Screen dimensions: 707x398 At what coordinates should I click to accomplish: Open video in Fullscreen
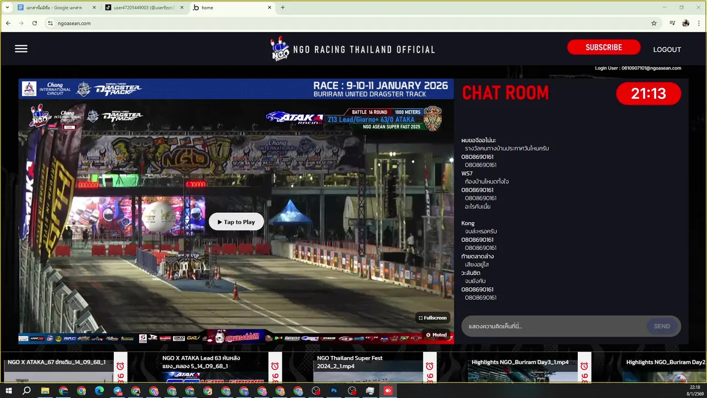pos(432,318)
